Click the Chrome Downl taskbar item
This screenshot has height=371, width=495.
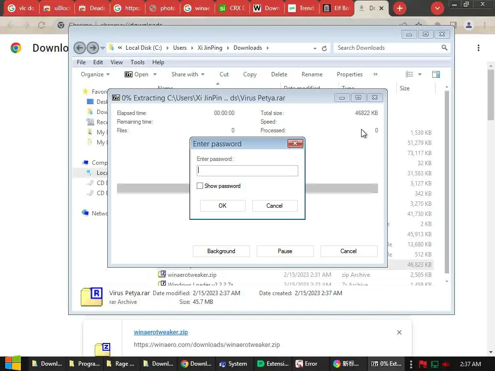(196, 364)
